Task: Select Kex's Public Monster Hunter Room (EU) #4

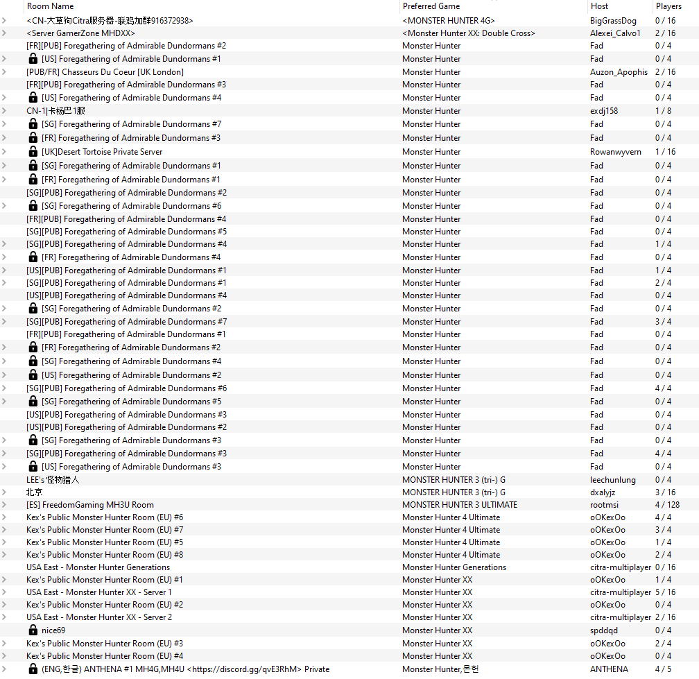Action: pyautogui.click(x=349, y=656)
